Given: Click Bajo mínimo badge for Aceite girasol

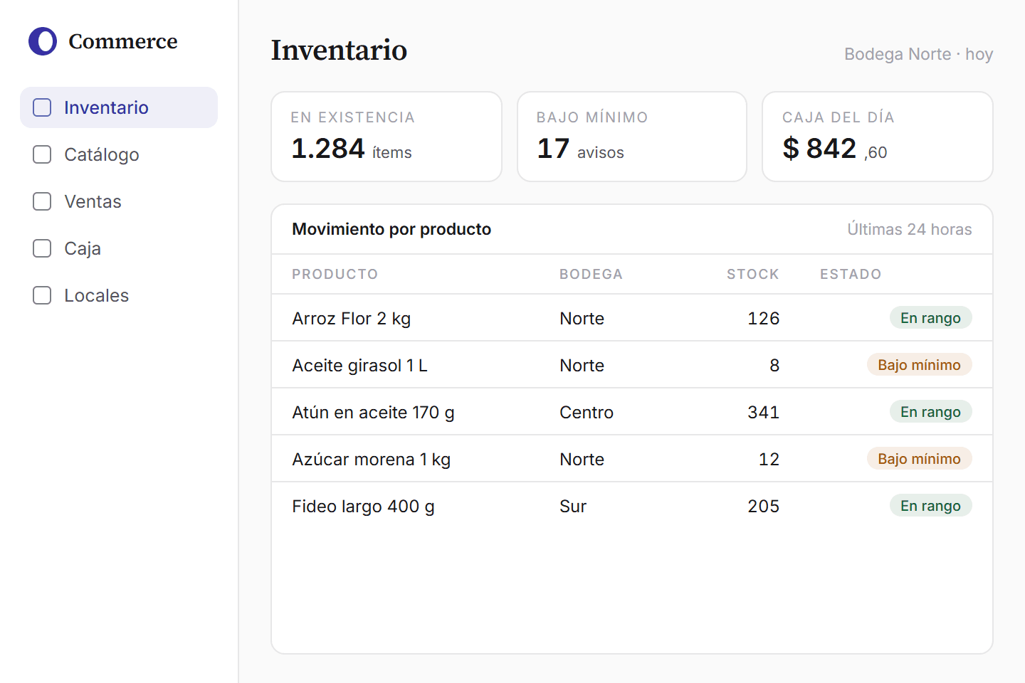Looking at the screenshot, I should [919, 365].
